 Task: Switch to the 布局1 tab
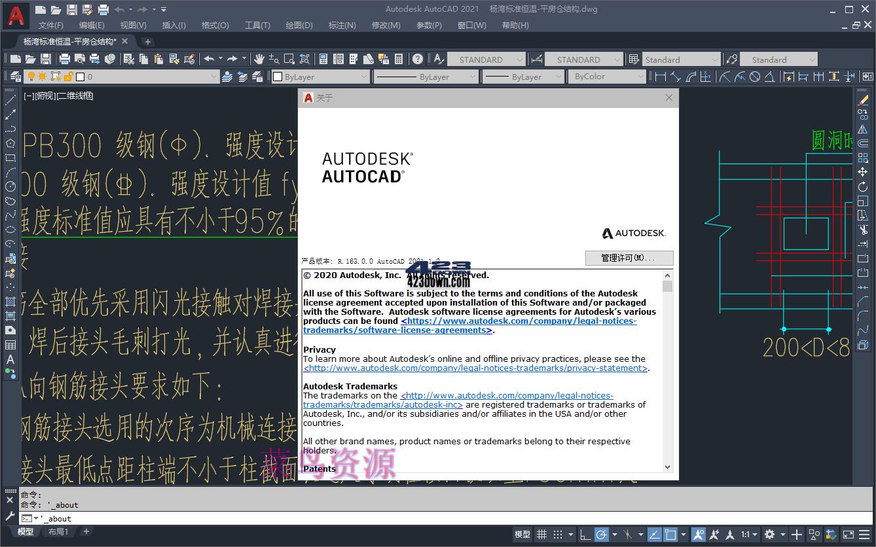pyautogui.click(x=58, y=531)
